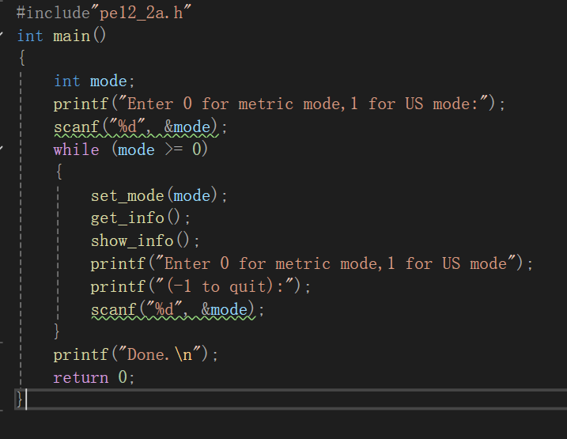This screenshot has height=439, width=567.
Task: Click the 'return 0;' statement
Action: [94, 377]
